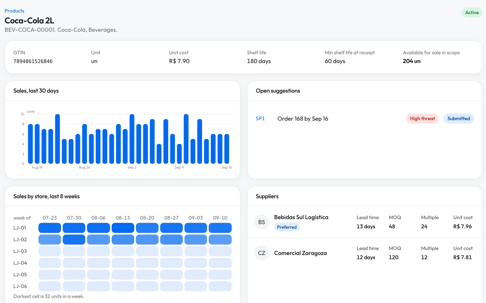This screenshot has width=486, height=303.
Task: Select the LJ-01 cell for week 07-23
Action: tap(50, 228)
